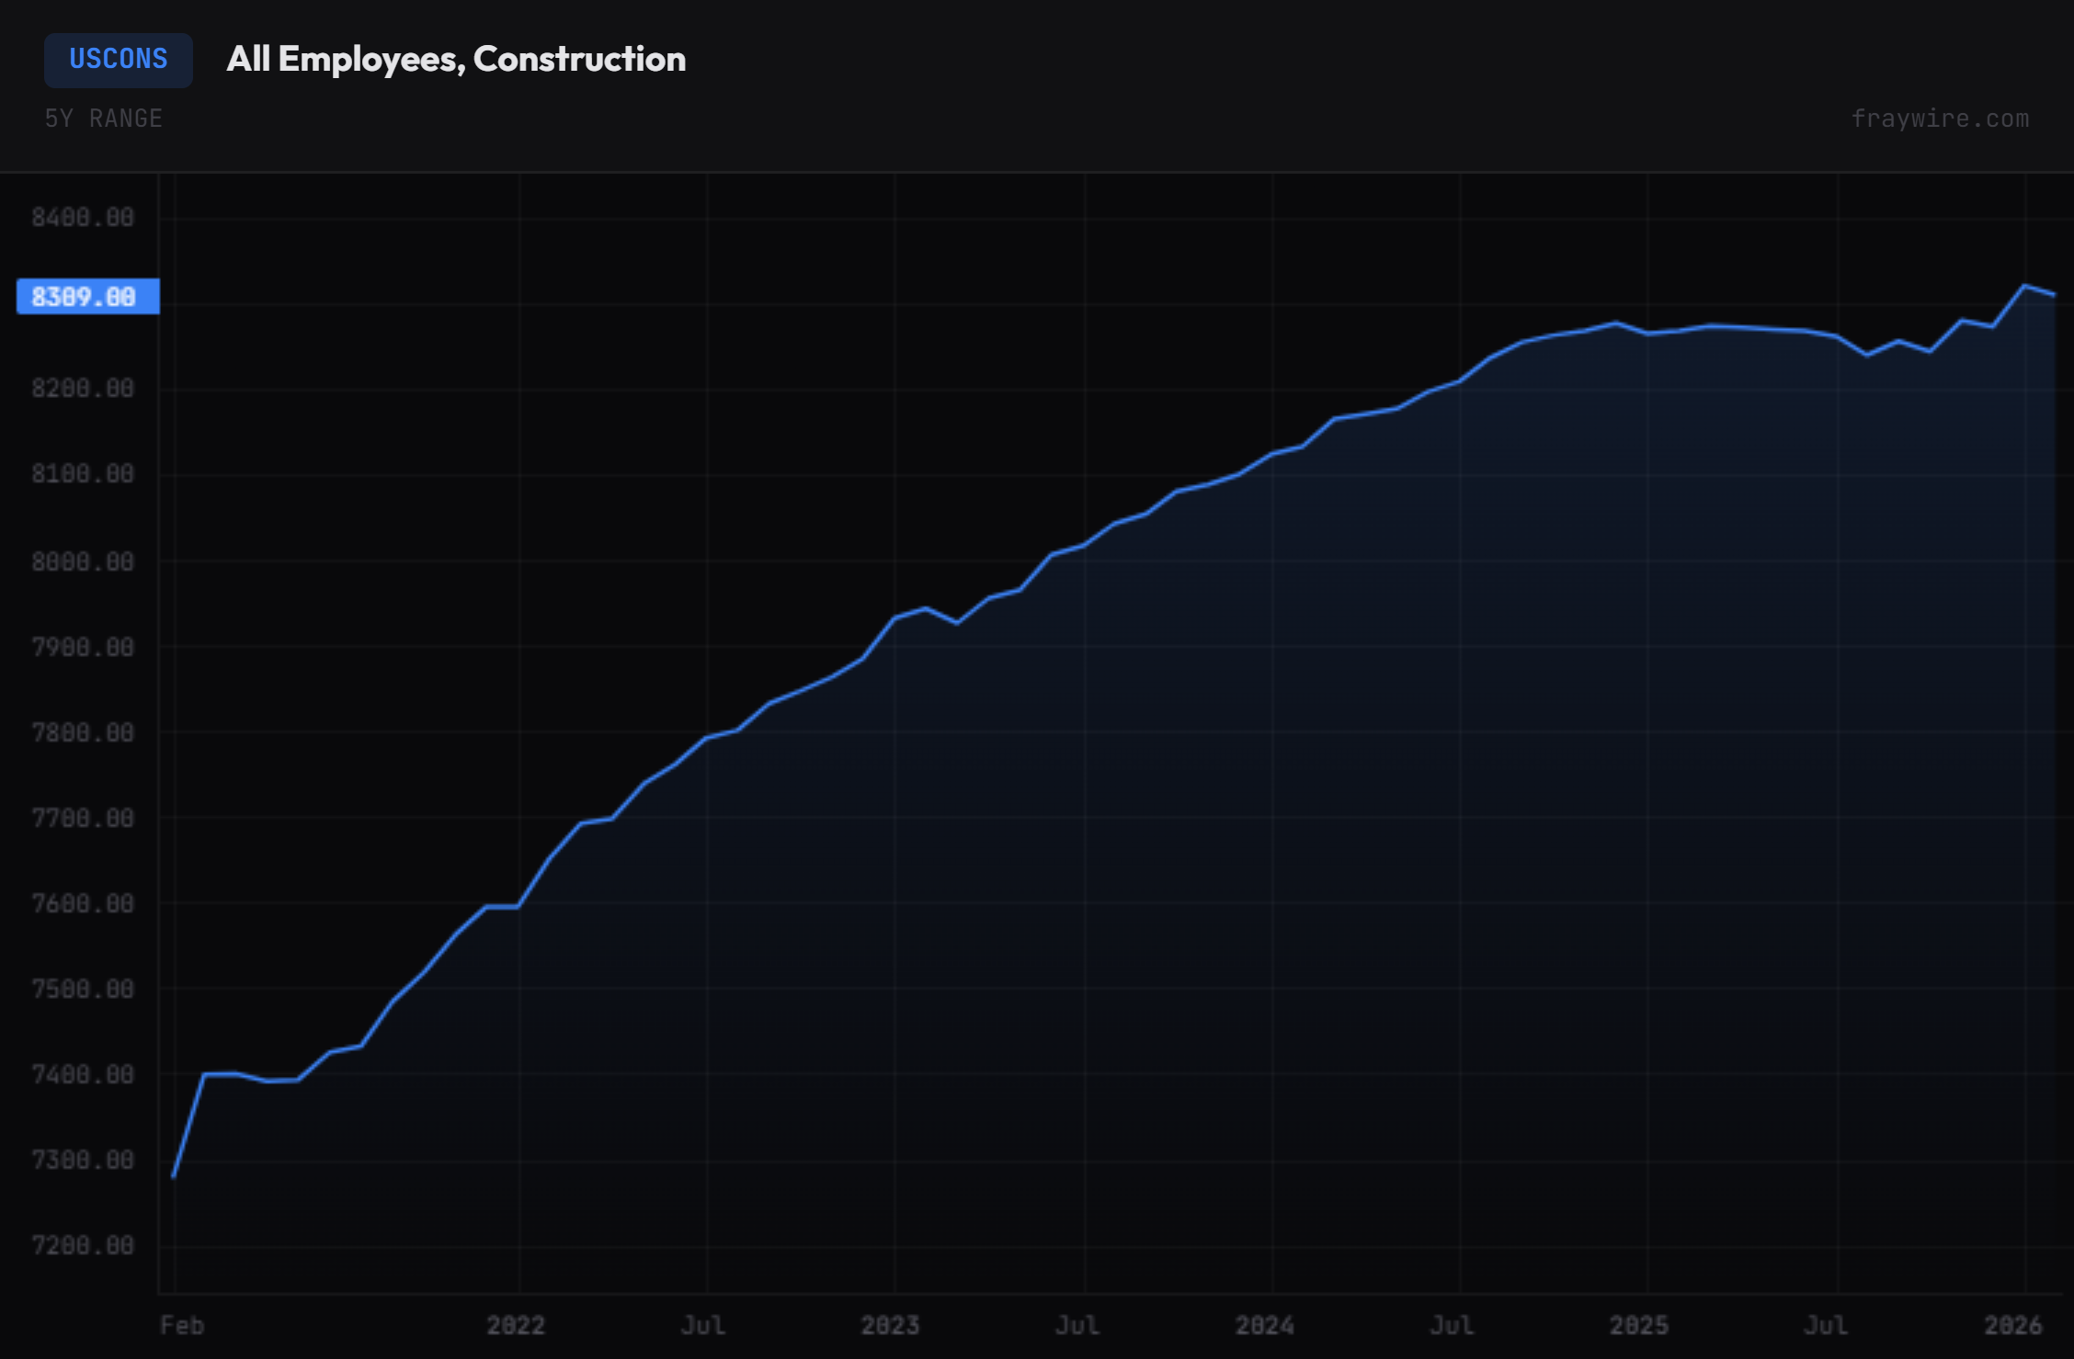Click the 8000.00 y-axis label

(x=83, y=561)
